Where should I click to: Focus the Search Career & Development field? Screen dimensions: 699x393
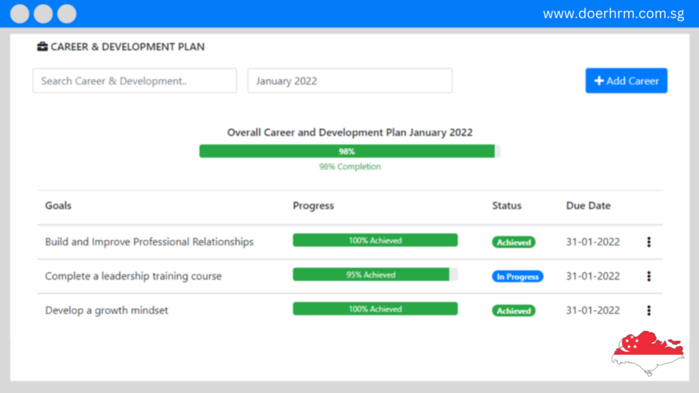[x=134, y=81]
